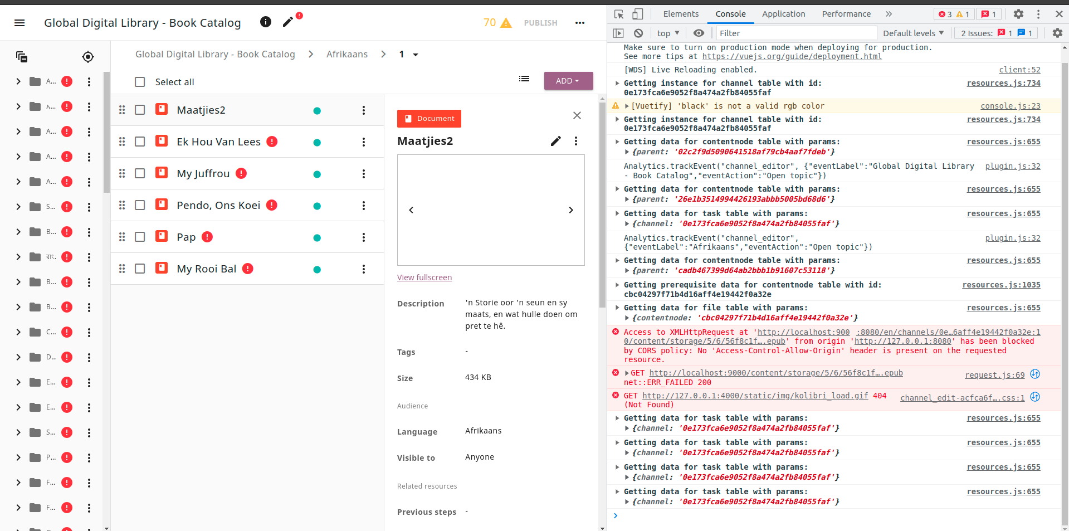Open console settings gear next to issues
Image resolution: width=1069 pixels, height=531 pixels.
tap(1057, 33)
